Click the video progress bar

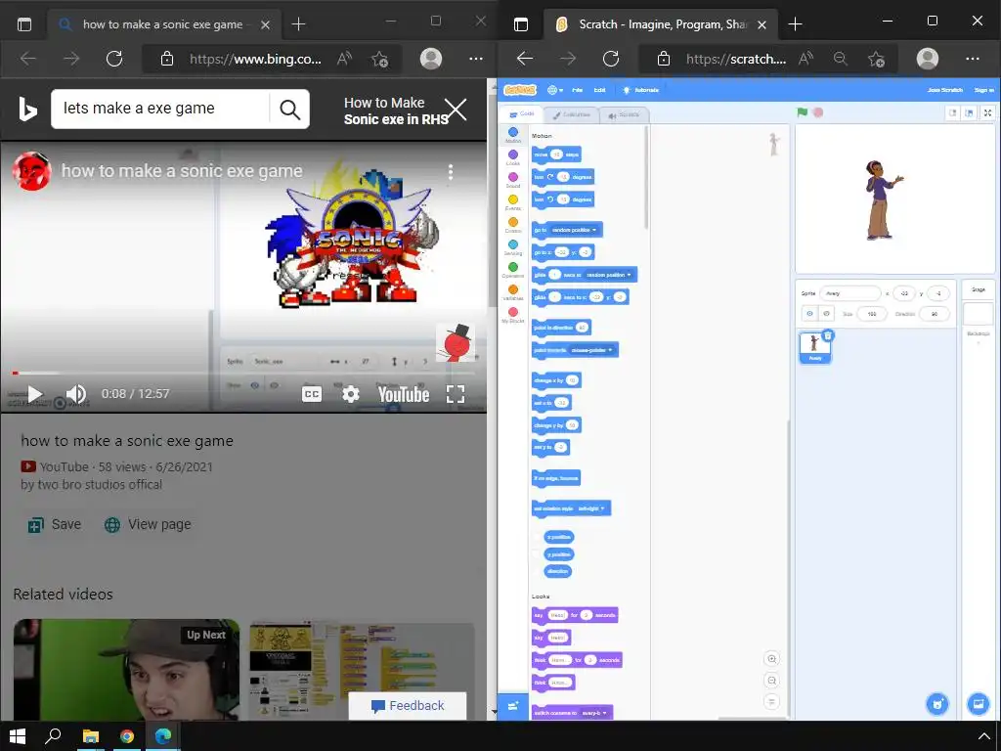(x=243, y=373)
